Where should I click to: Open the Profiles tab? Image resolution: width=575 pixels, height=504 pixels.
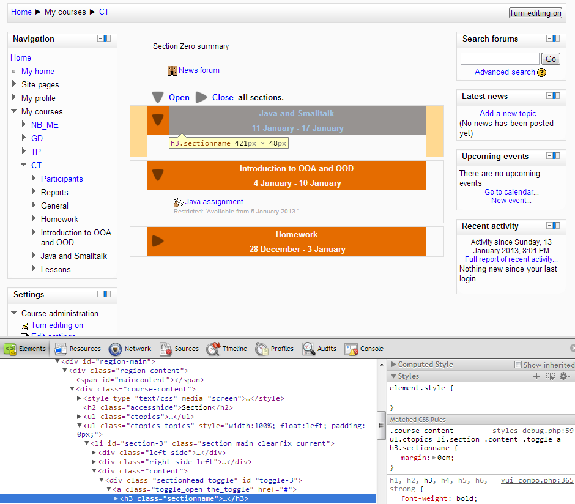275,349
